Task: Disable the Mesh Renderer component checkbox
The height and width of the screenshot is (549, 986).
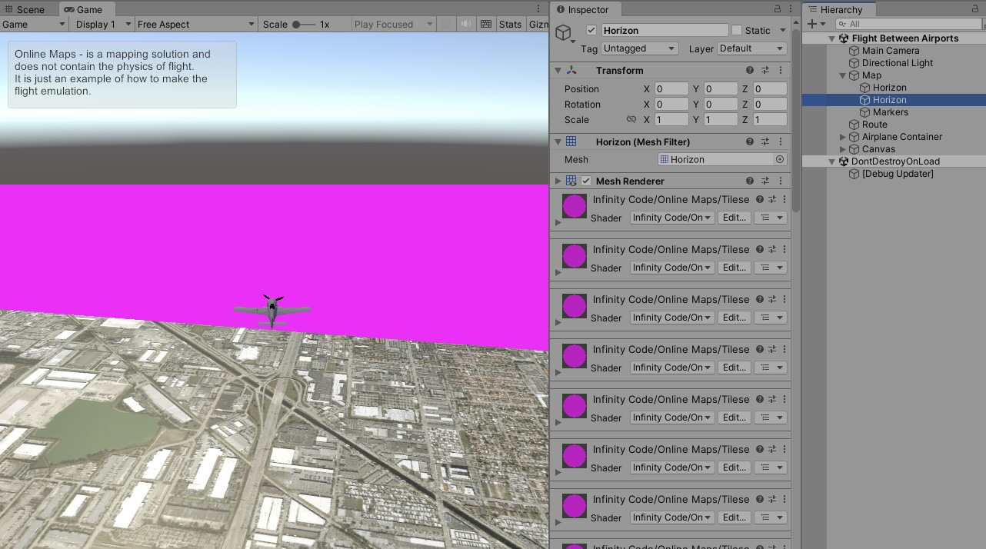Action: coord(586,181)
